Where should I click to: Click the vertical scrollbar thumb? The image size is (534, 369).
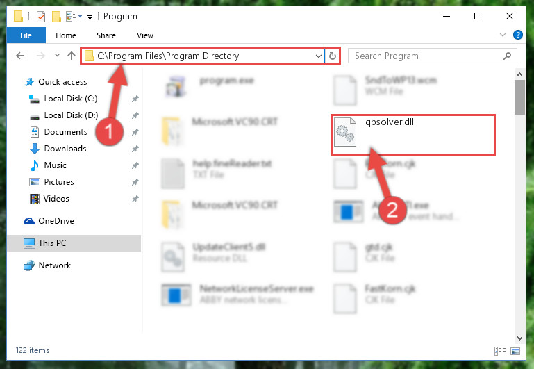(x=519, y=97)
